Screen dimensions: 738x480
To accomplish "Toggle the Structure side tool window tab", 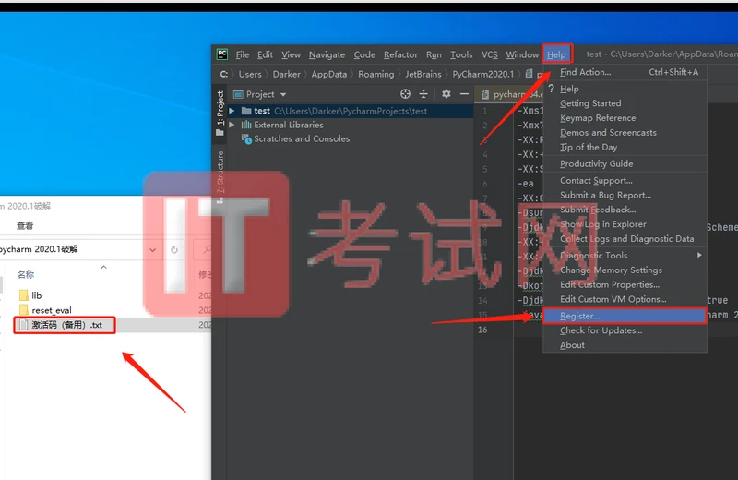I will pos(220,176).
